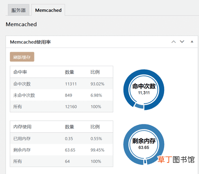Click the 已用内存 row label
The image size is (199, 174).
(22, 138)
